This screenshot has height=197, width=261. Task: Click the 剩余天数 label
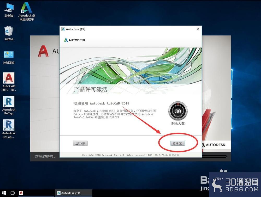[x=178, y=123]
